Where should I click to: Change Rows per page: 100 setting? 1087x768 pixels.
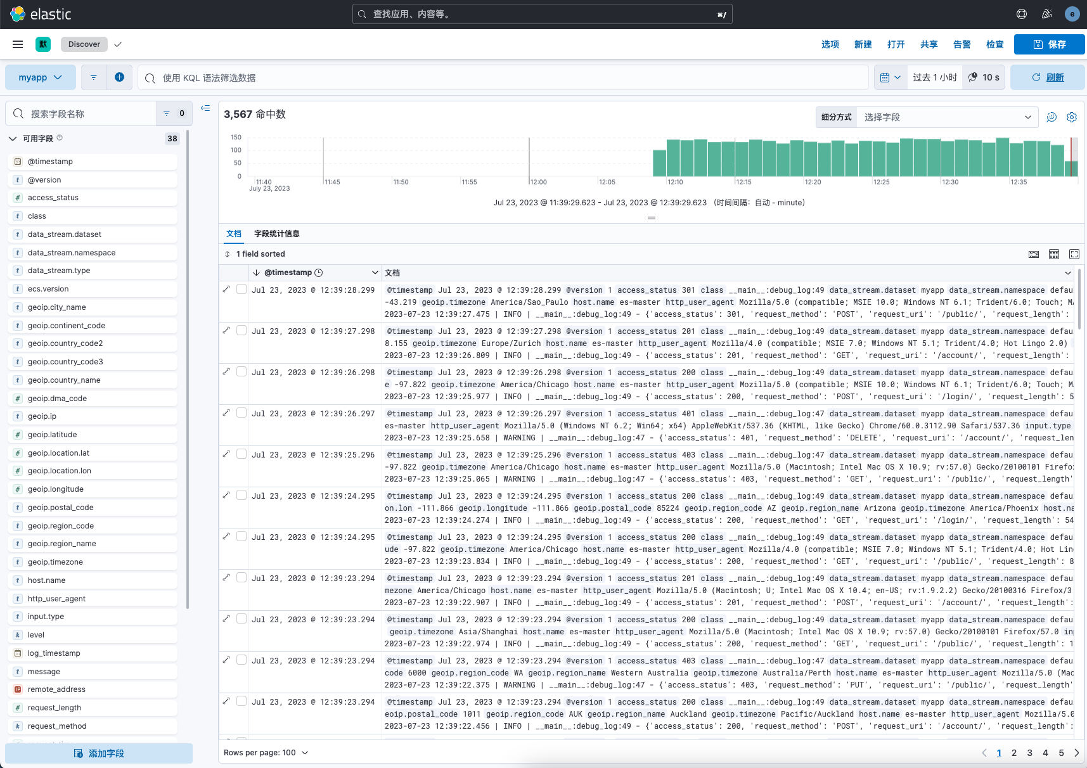coord(266,753)
